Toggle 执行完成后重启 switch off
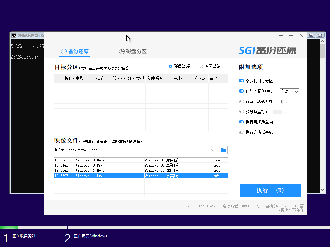 tap(241, 122)
